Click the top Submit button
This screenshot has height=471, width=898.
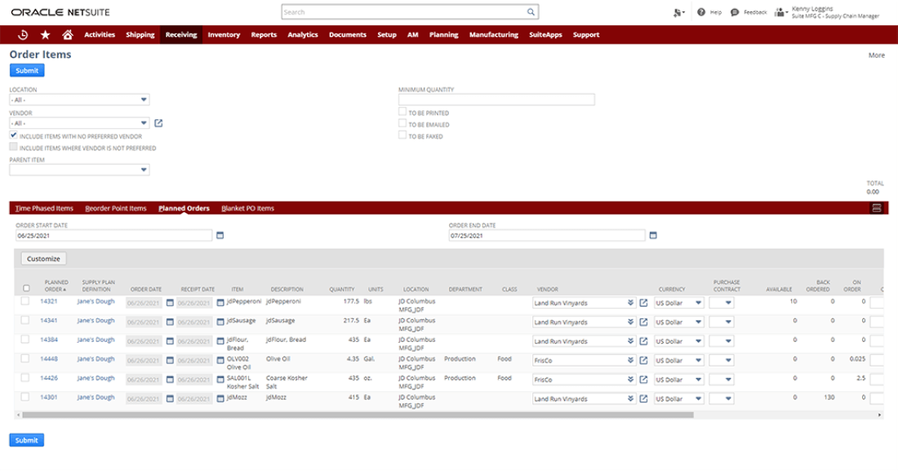tap(27, 71)
